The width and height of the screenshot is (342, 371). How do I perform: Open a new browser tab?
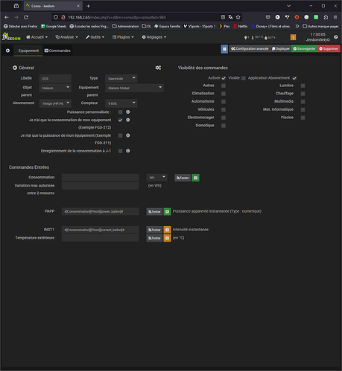pos(88,6)
